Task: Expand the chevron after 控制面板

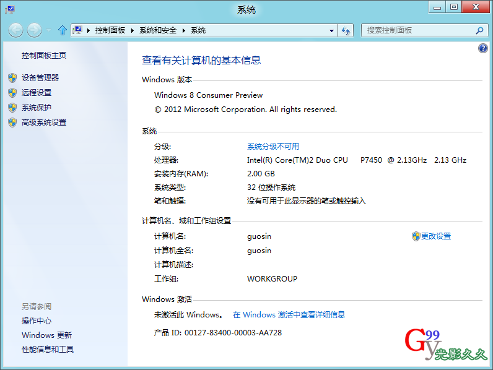Action: tap(133, 30)
